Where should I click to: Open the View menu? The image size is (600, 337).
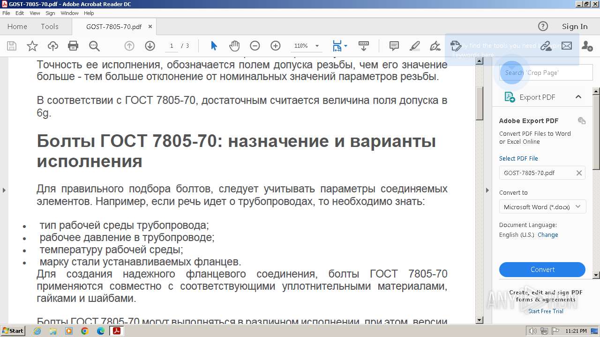(35, 13)
